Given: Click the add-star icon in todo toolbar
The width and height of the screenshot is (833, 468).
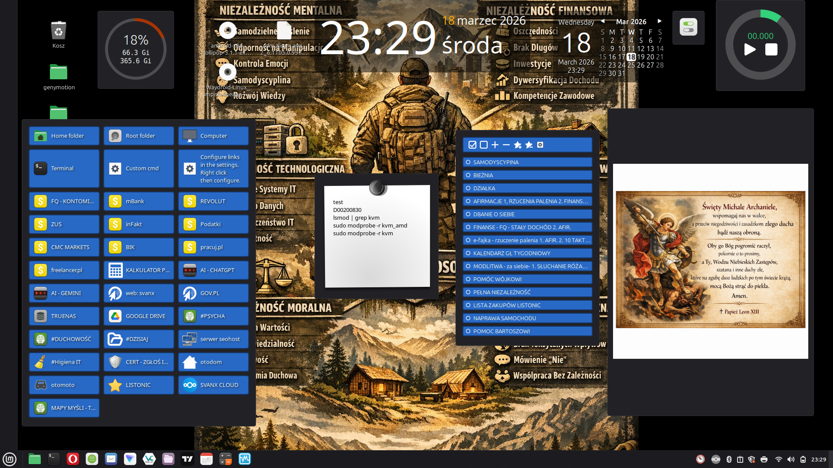Looking at the screenshot, I should [518, 145].
